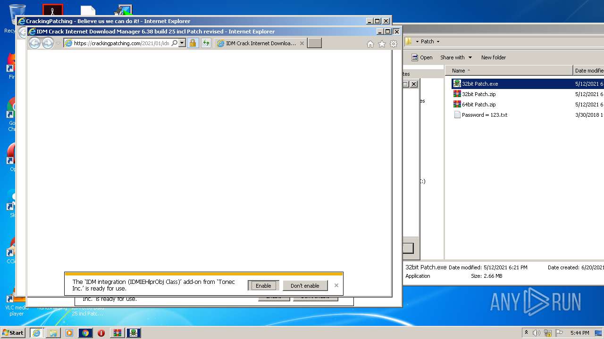The height and width of the screenshot is (339, 604).
Task: Expand the address bar autocomplete dropdown
Action: (x=182, y=43)
